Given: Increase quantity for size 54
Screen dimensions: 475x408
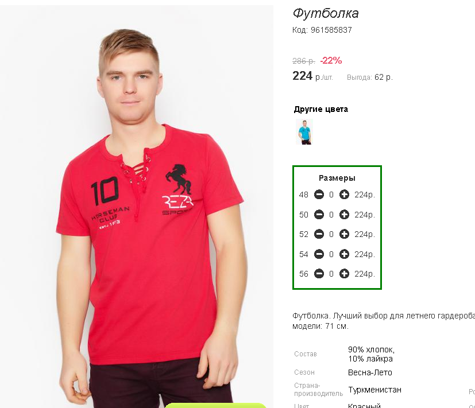Looking at the screenshot, I should 344,254.
